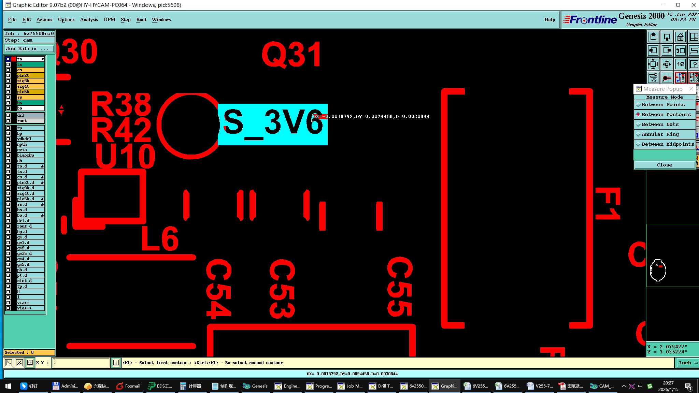Click the wrench and palette settings icon
This screenshot has width=699, height=393.
[x=653, y=78]
